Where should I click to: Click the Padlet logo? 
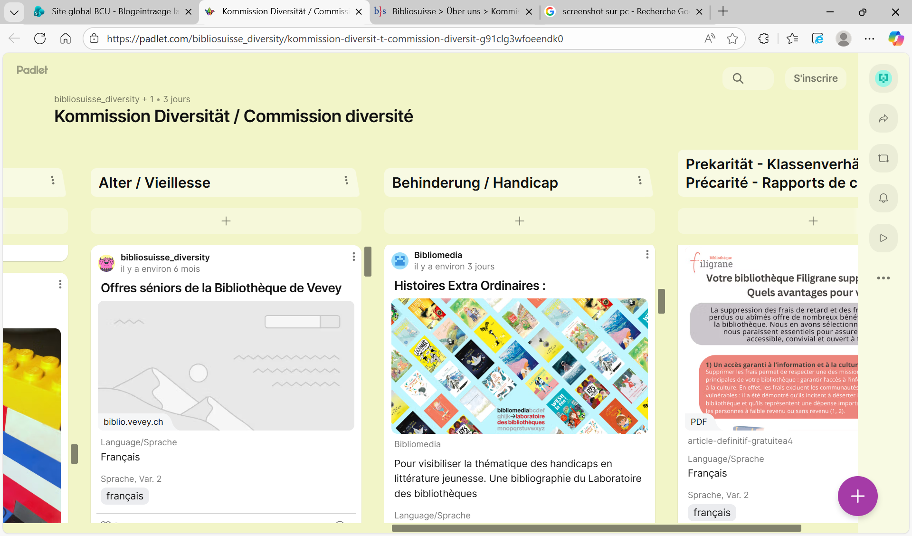[32, 70]
